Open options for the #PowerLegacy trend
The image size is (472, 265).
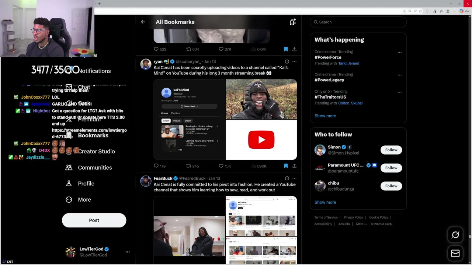399,75
